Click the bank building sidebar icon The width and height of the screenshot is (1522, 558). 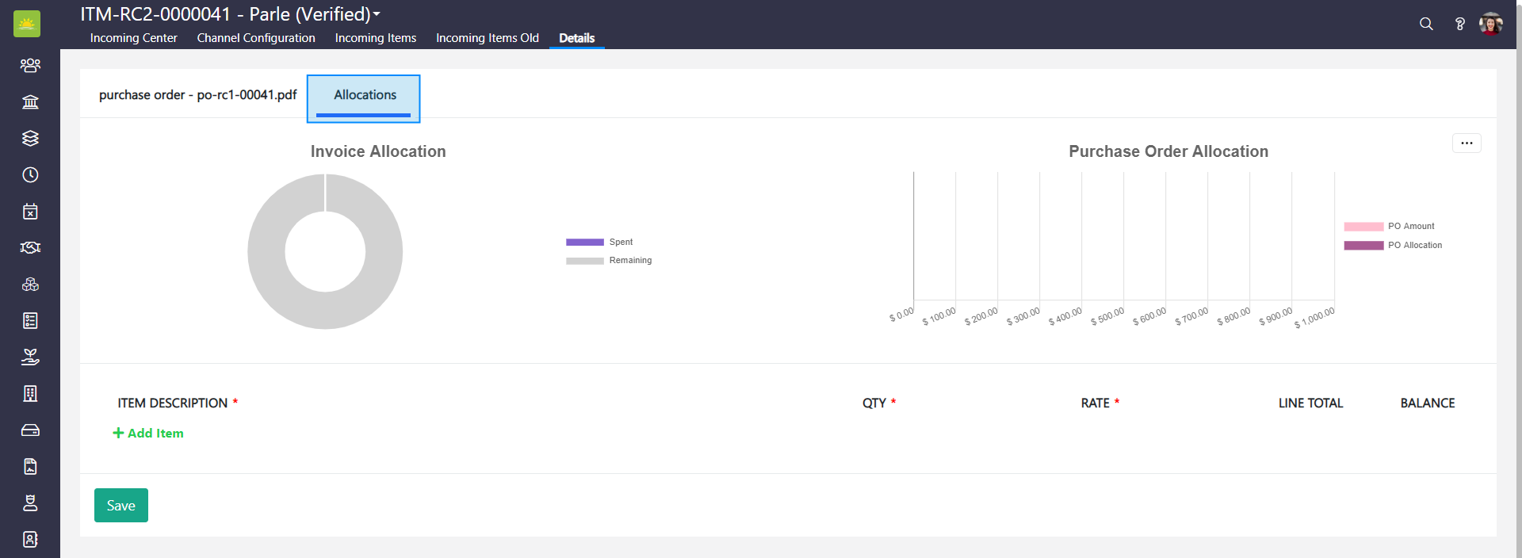click(30, 101)
